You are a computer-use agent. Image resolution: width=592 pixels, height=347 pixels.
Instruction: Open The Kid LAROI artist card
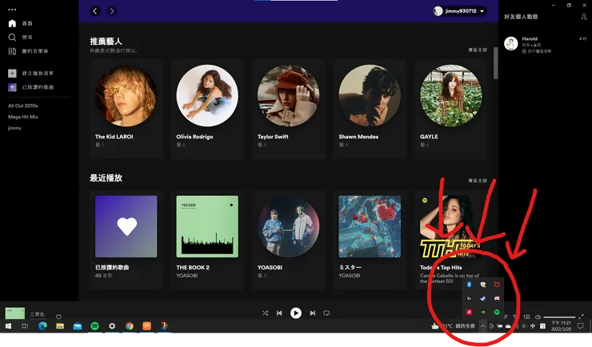[126, 108]
